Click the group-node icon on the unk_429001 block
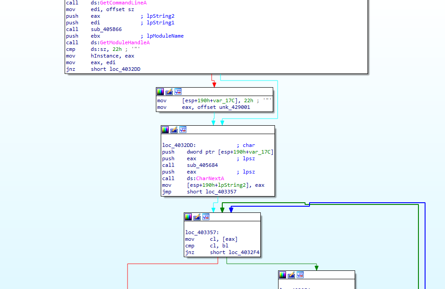445x289 pixels. point(178,92)
